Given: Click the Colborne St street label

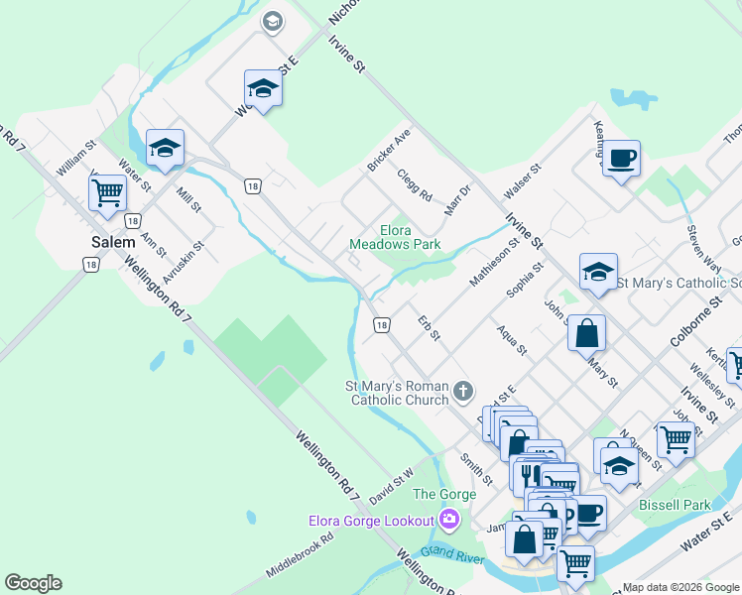Looking at the screenshot, I should (696, 321).
